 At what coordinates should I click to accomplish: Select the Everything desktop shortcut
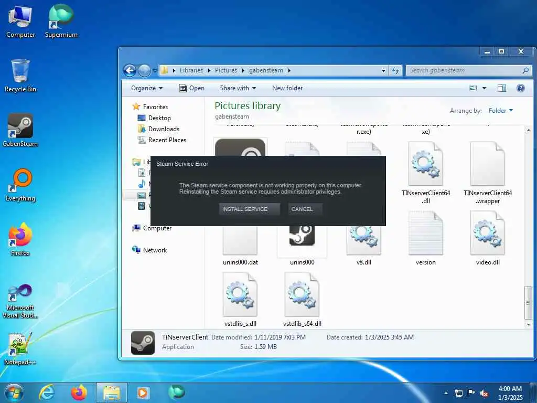pos(20,185)
